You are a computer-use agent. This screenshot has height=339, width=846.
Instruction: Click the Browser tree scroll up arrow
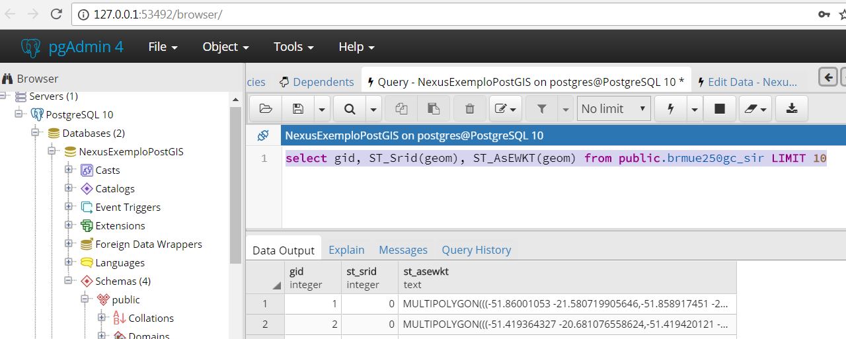click(235, 99)
